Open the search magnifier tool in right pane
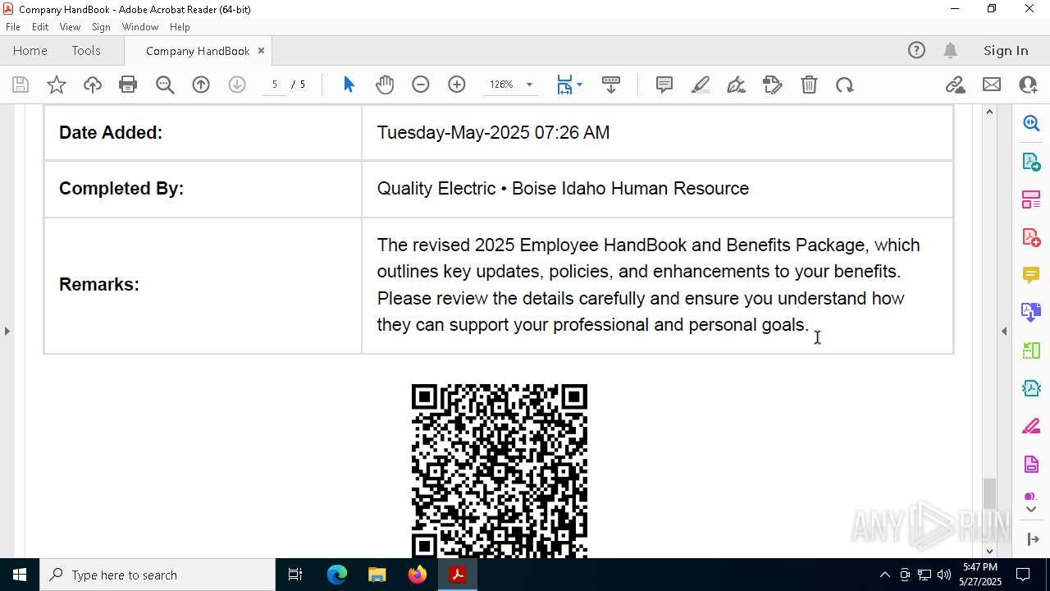The height and width of the screenshot is (591, 1050). [1031, 123]
